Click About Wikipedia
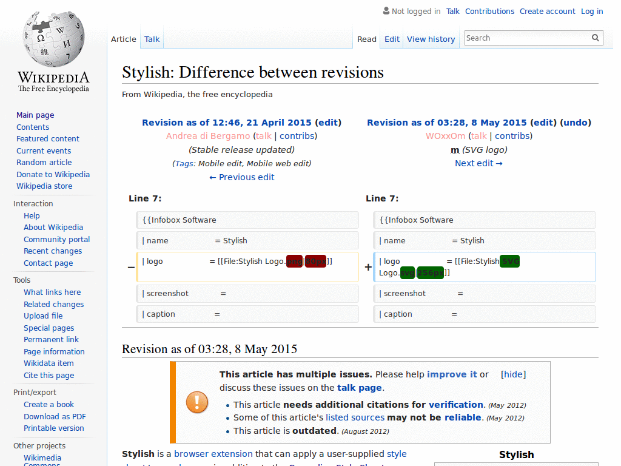 [x=53, y=227]
